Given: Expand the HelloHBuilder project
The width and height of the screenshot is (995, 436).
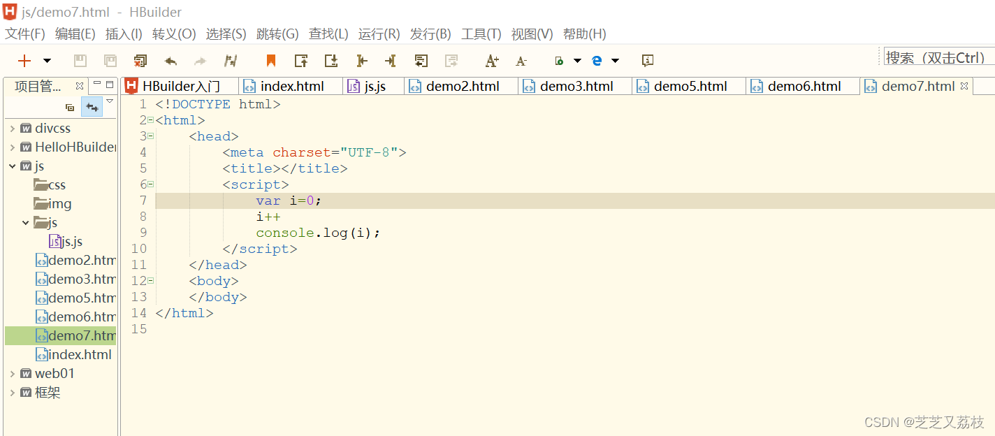Looking at the screenshot, I should (13, 147).
